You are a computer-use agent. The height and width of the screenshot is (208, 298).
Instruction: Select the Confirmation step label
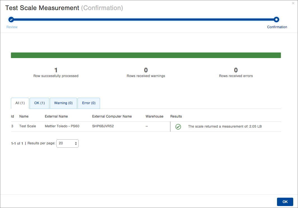[x=277, y=27]
